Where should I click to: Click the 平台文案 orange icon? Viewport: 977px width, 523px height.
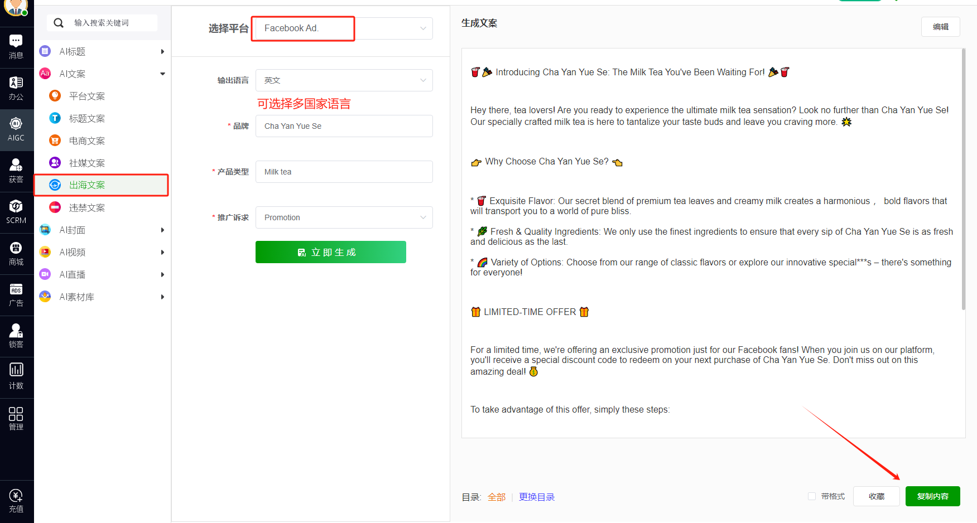[x=55, y=96]
